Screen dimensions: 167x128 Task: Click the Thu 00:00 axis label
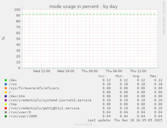90,71
